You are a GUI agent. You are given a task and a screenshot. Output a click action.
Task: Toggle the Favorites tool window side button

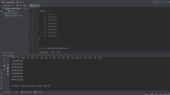click(1, 85)
